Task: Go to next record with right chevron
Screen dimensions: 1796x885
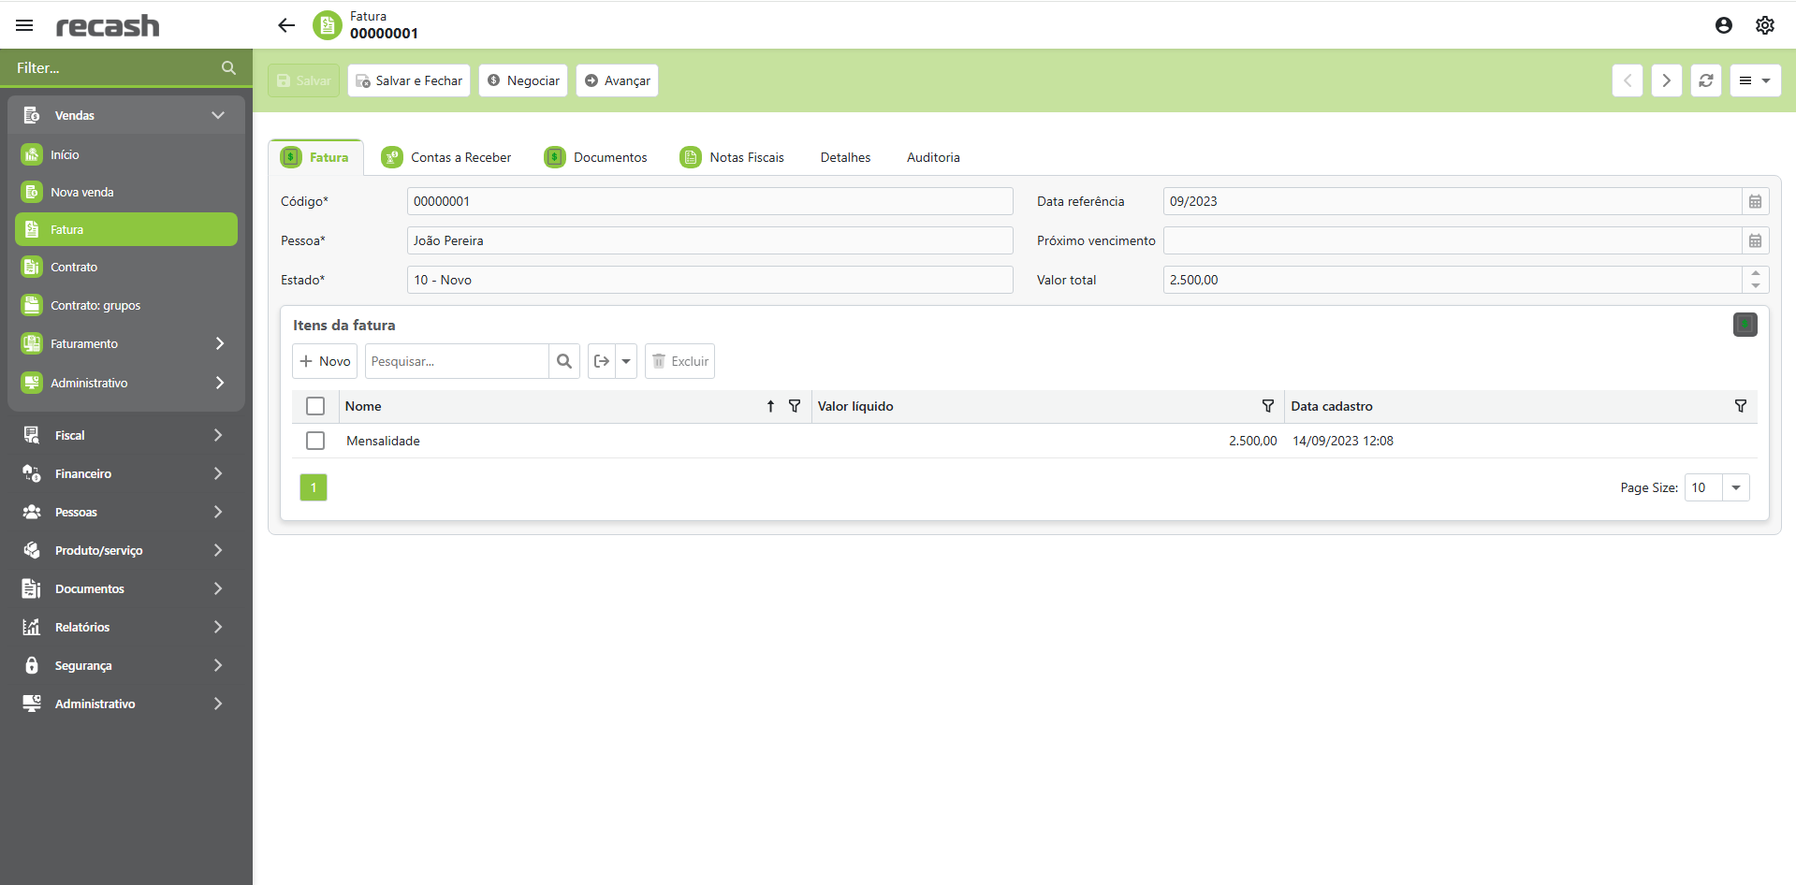Action: [x=1666, y=80]
